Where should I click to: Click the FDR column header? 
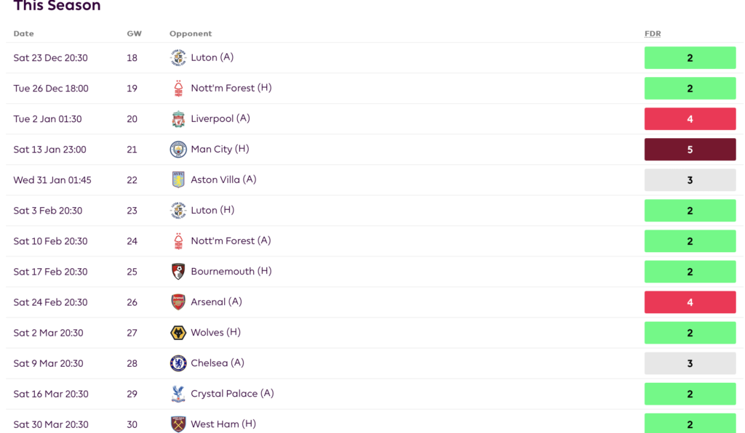tap(653, 34)
